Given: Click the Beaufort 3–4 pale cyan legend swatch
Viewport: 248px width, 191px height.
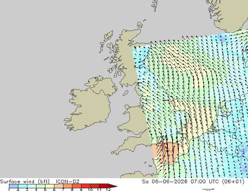Looking at the screenshot, I should pos(32,186).
